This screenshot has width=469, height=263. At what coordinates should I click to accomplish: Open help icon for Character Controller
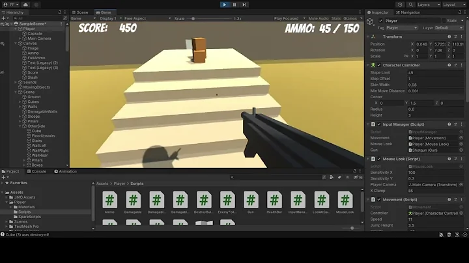click(x=449, y=65)
